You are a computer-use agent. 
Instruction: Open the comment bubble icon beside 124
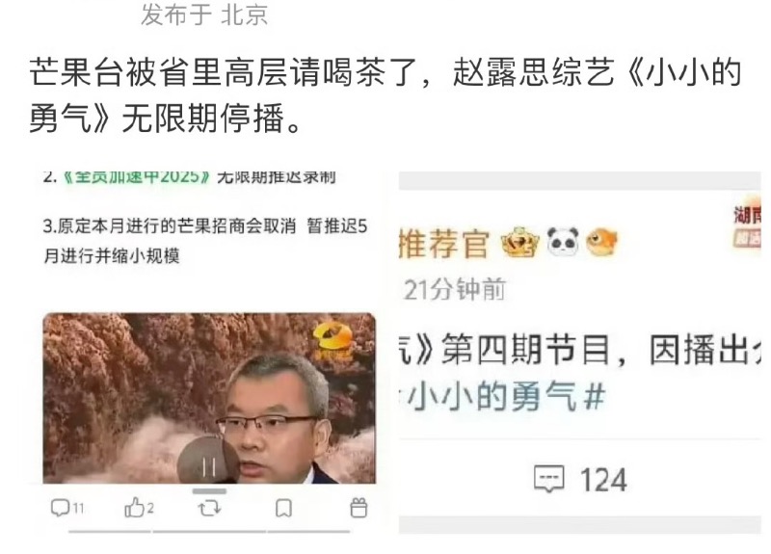pyautogui.click(x=548, y=479)
